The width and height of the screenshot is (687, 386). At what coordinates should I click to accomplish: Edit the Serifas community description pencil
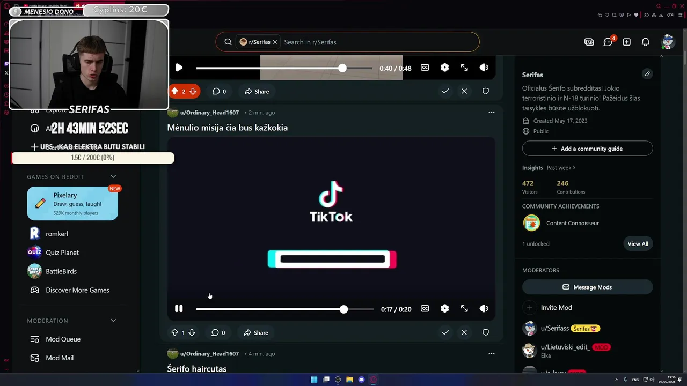pos(647,74)
